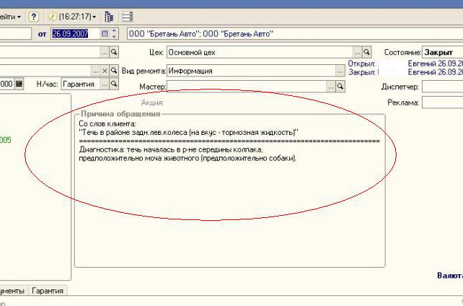Click the list view icon in top toolbar

(128, 16)
